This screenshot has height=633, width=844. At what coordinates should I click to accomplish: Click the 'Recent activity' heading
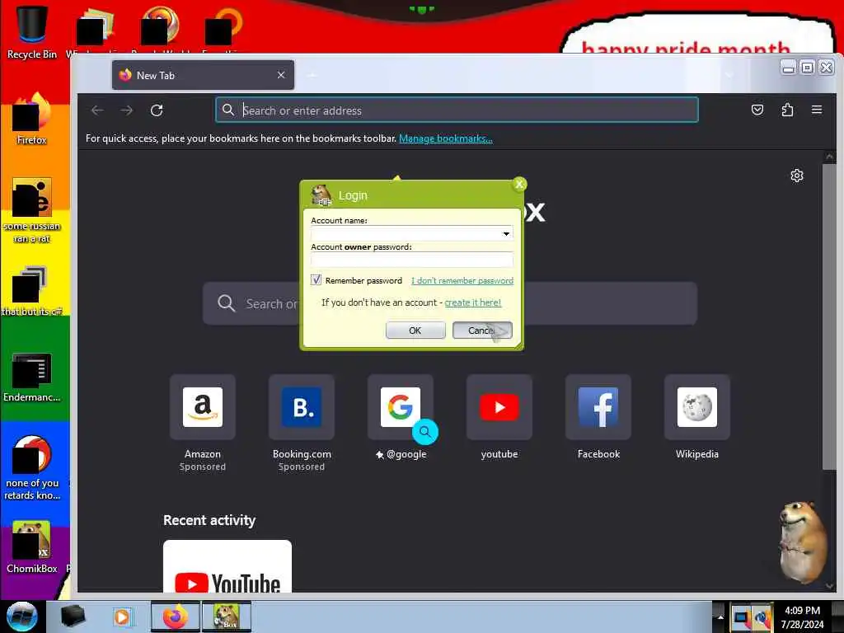(x=209, y=520)
